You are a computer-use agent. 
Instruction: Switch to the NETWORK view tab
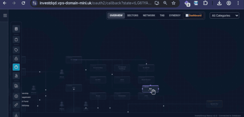[x=149, y=16]
